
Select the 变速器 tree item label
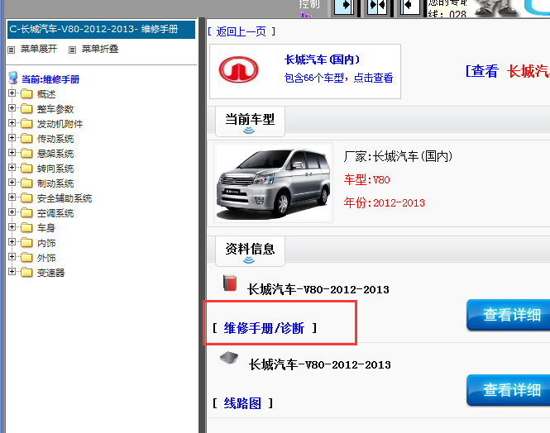50,273
